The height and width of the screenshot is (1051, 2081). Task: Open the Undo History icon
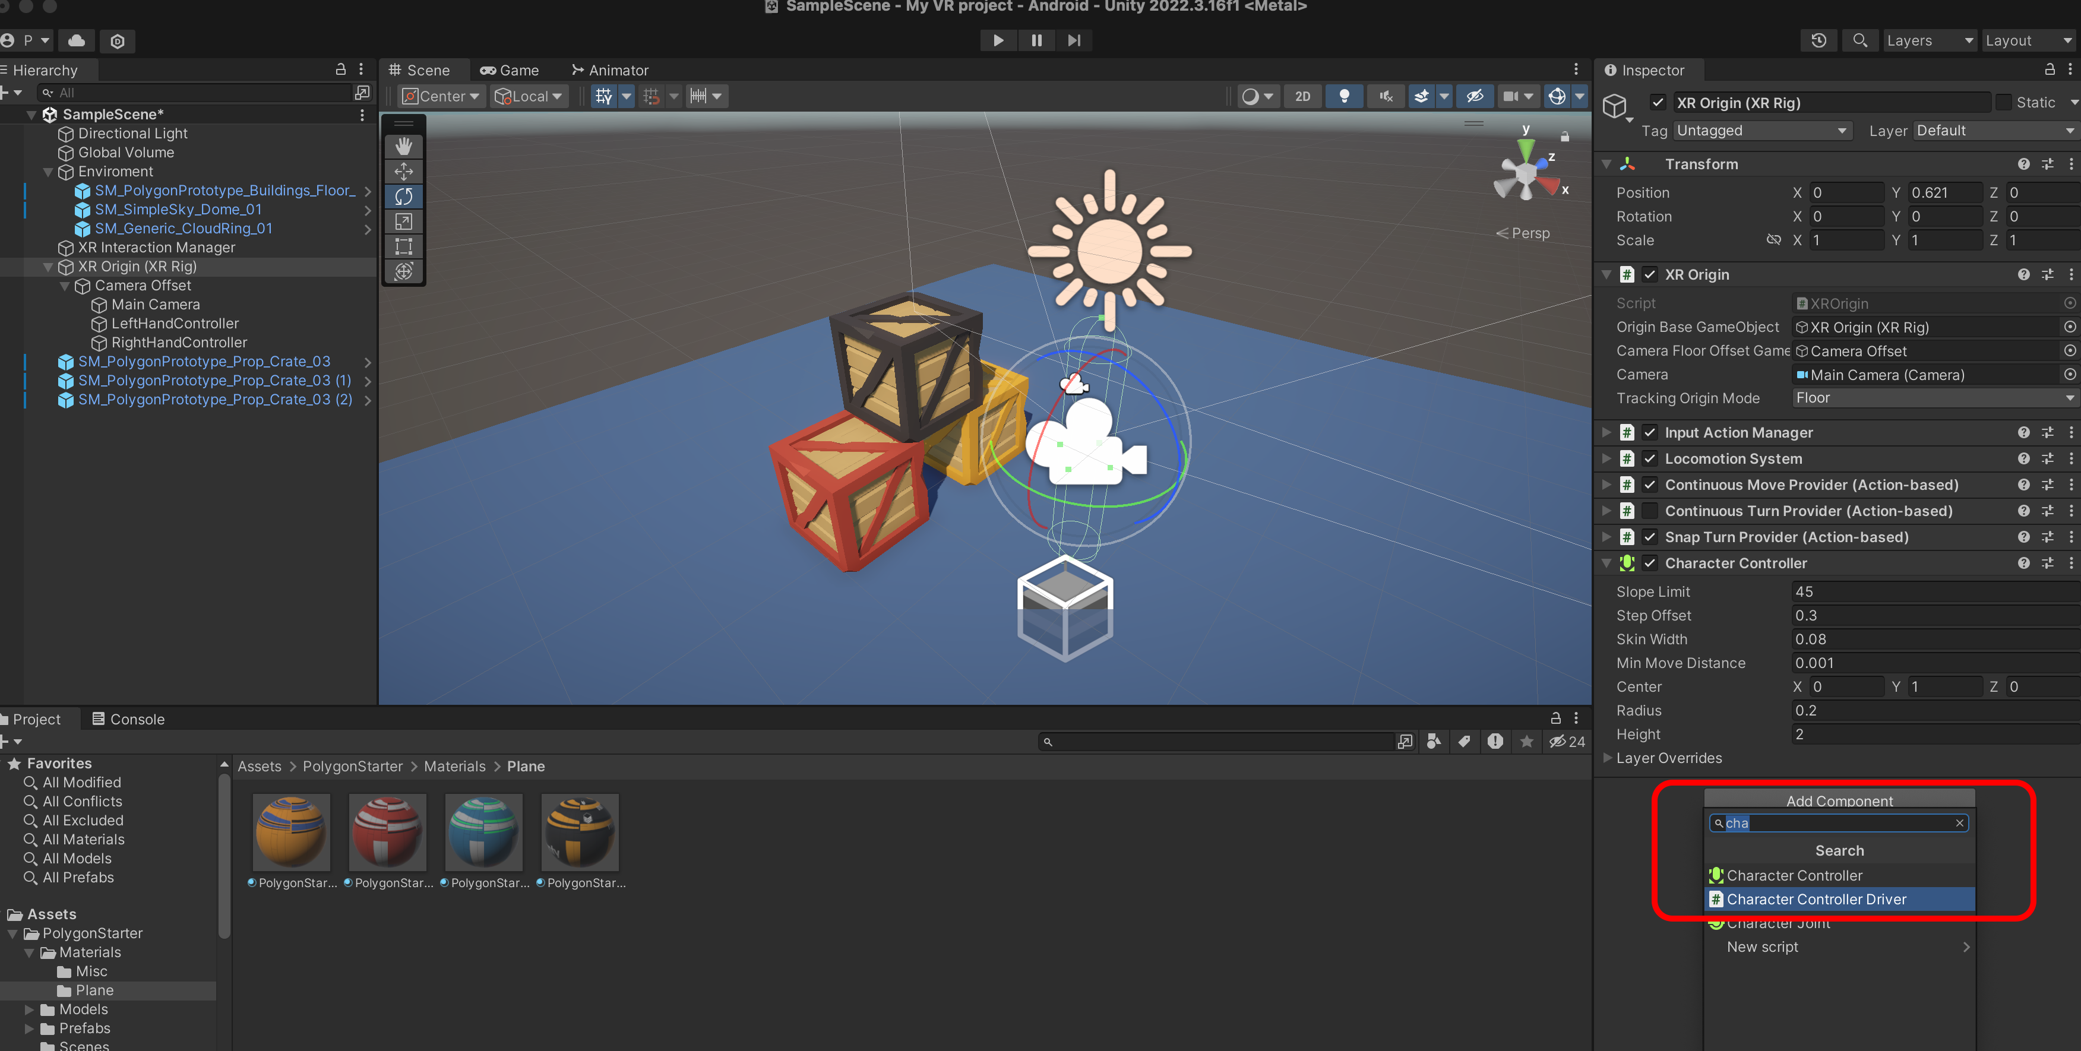[x=1818, y=40]
